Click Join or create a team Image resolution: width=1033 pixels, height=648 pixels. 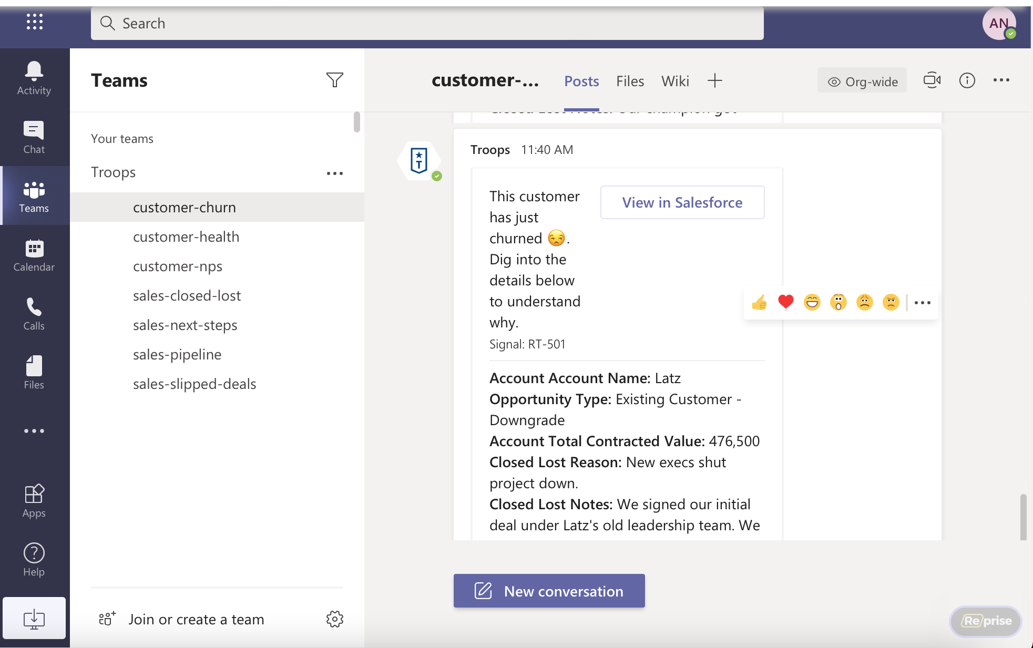pos(181,619)
